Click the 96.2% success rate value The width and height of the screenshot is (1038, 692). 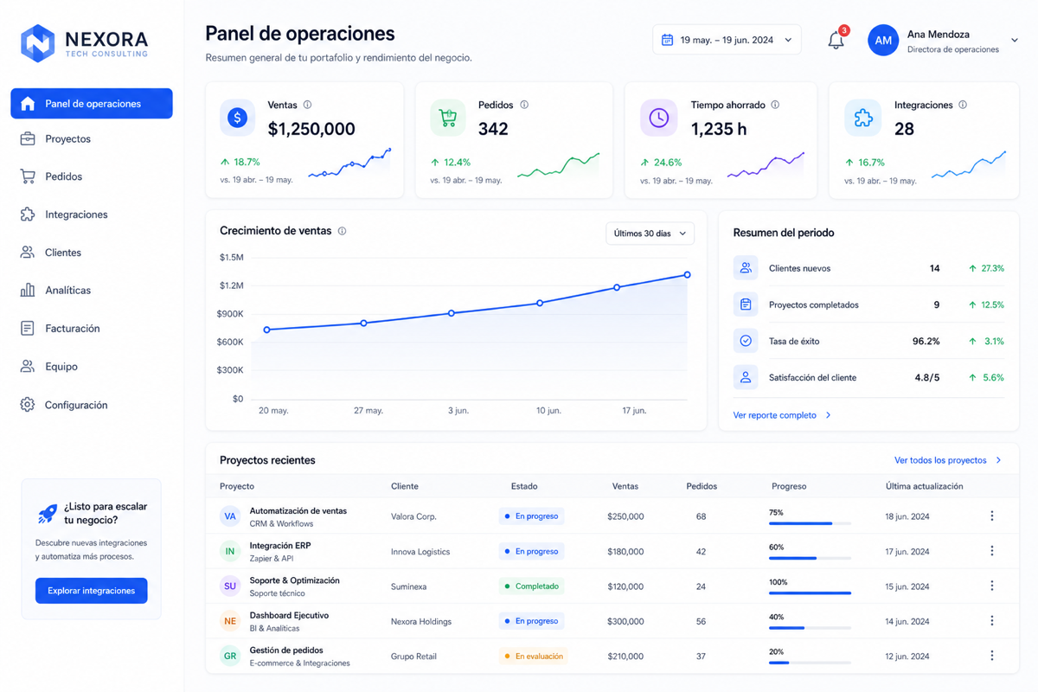pyautogui.click(x=926, y=341)
